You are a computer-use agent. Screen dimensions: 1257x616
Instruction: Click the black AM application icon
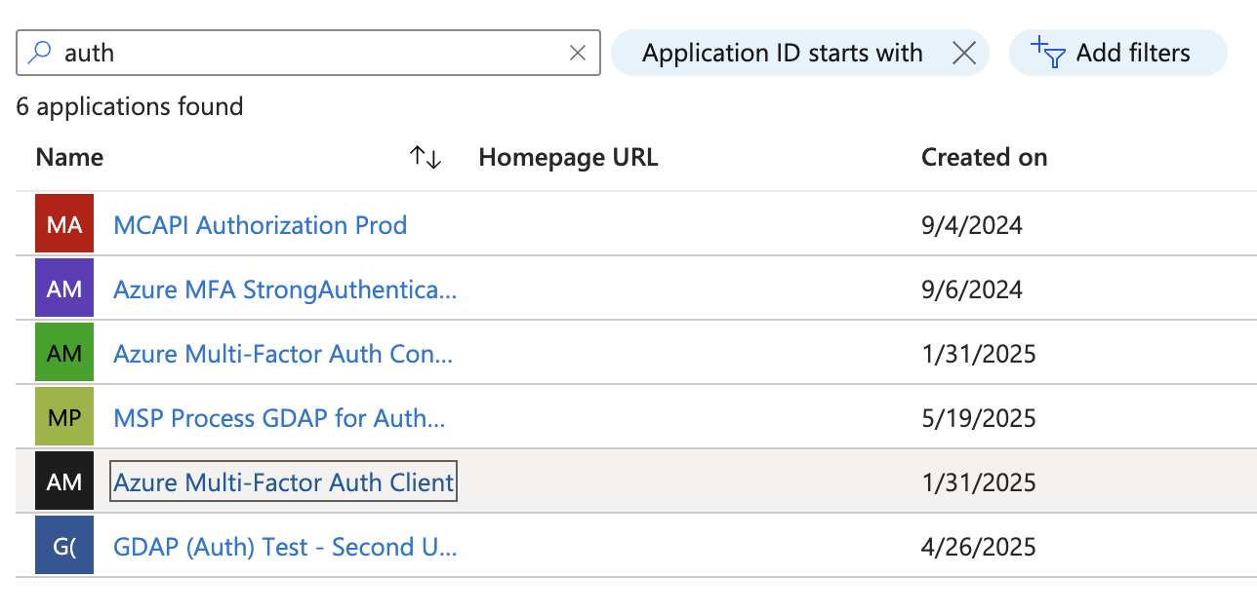click(64, 481)
